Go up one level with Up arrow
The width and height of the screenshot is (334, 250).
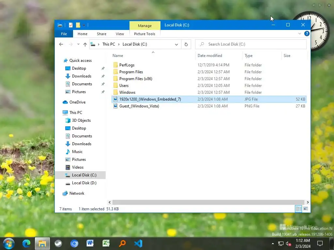coord(85,44)
